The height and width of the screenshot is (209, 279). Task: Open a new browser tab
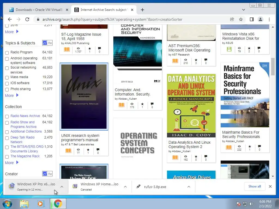click(x=142, y=10)
